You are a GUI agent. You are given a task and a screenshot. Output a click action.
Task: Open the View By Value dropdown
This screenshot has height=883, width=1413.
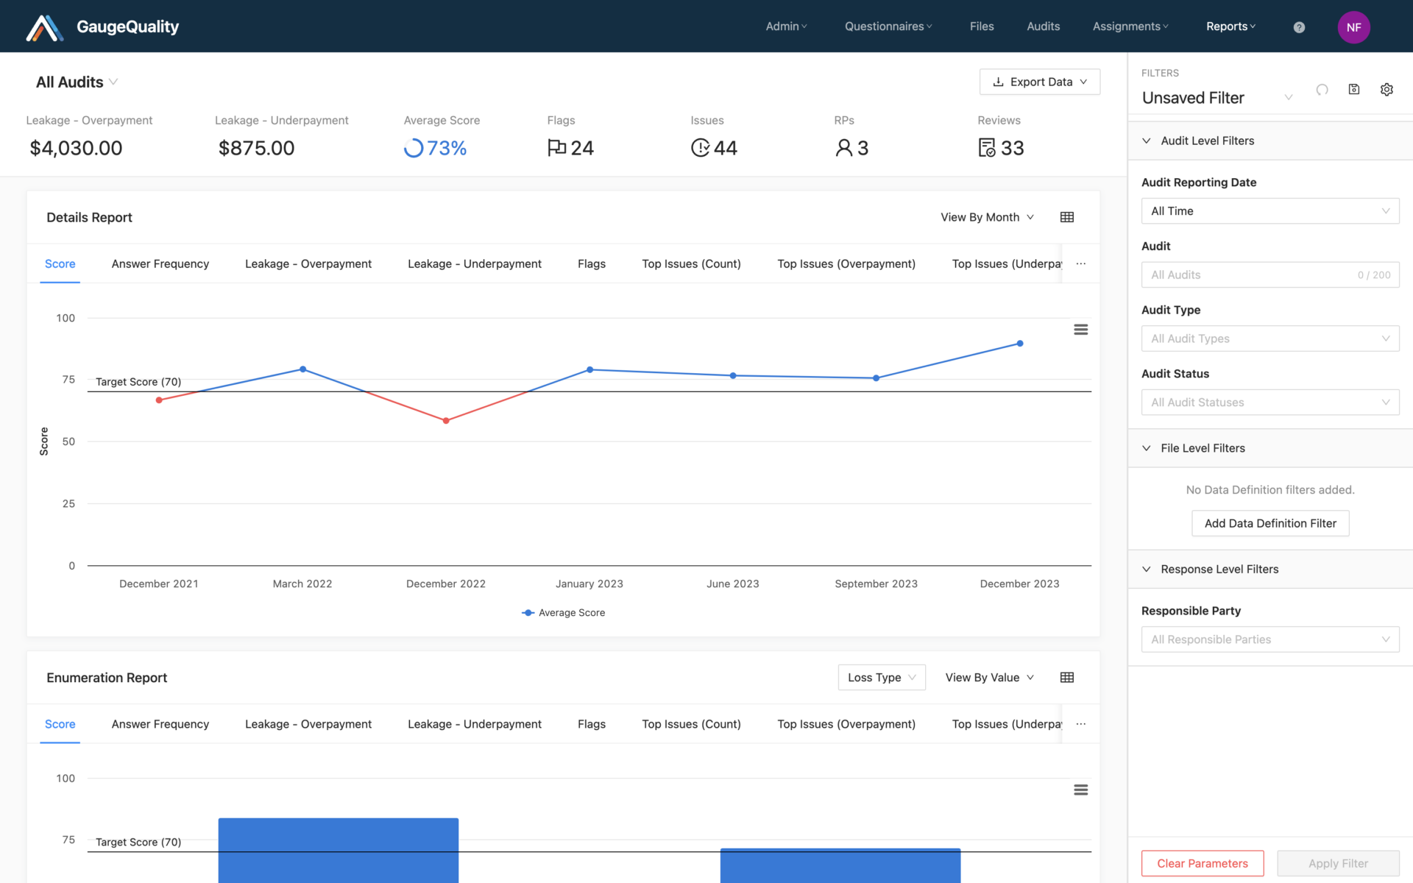point(989,678)
